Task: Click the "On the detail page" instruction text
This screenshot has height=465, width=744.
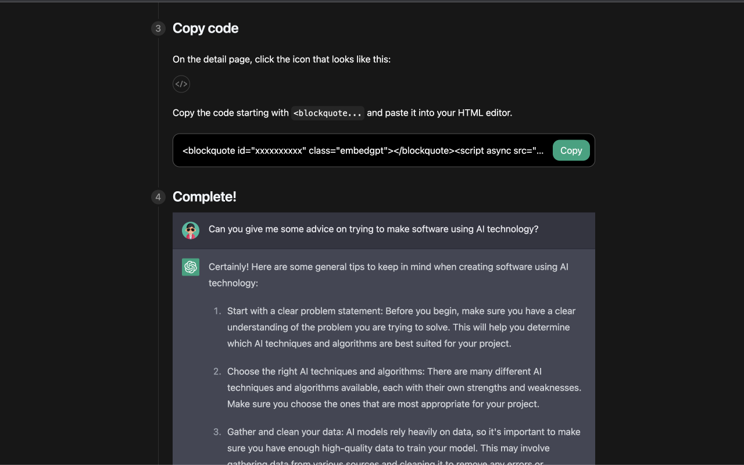Action: pos(281,59)
